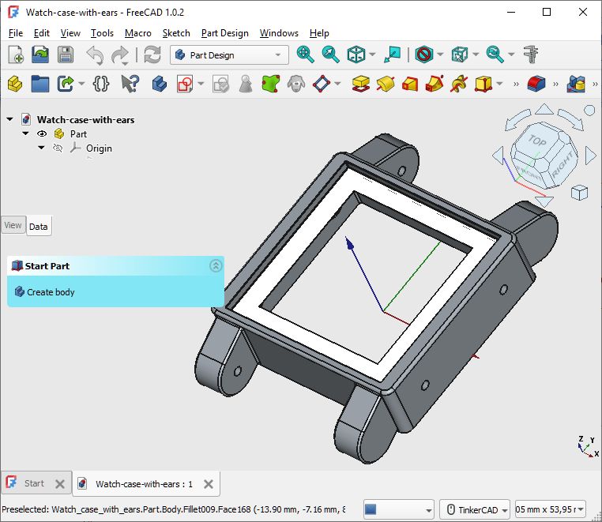Click the Boolean operation icon
The width and height of the screenshot is (602, 522).
click(x=576, y=84)
